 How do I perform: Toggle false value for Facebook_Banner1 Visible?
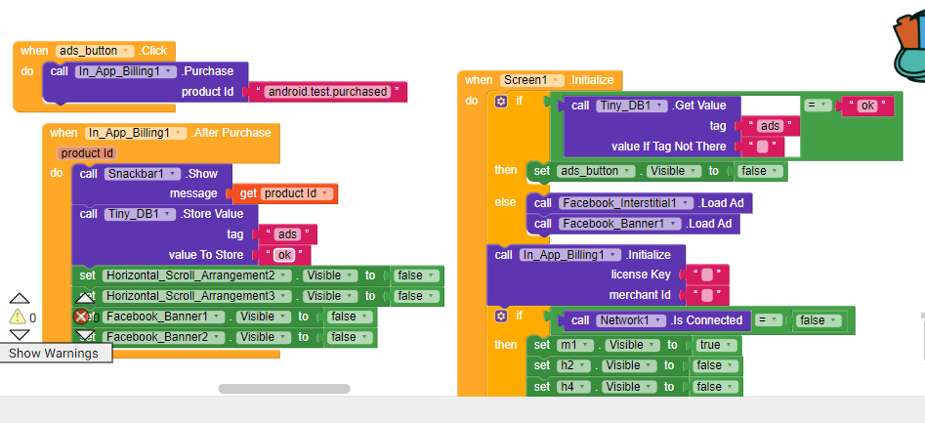pos(350,317)
